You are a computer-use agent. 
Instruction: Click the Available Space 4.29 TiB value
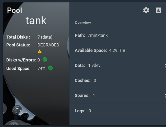click(x=117, y=51)
